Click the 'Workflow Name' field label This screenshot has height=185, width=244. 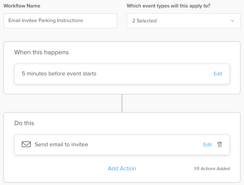tap(22, 6)
